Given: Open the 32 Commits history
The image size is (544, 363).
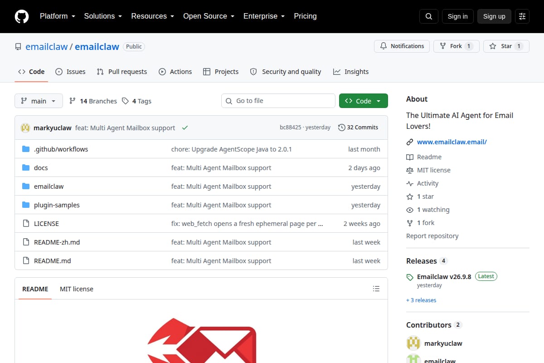Looking at the screenshot, I should 358,128.
